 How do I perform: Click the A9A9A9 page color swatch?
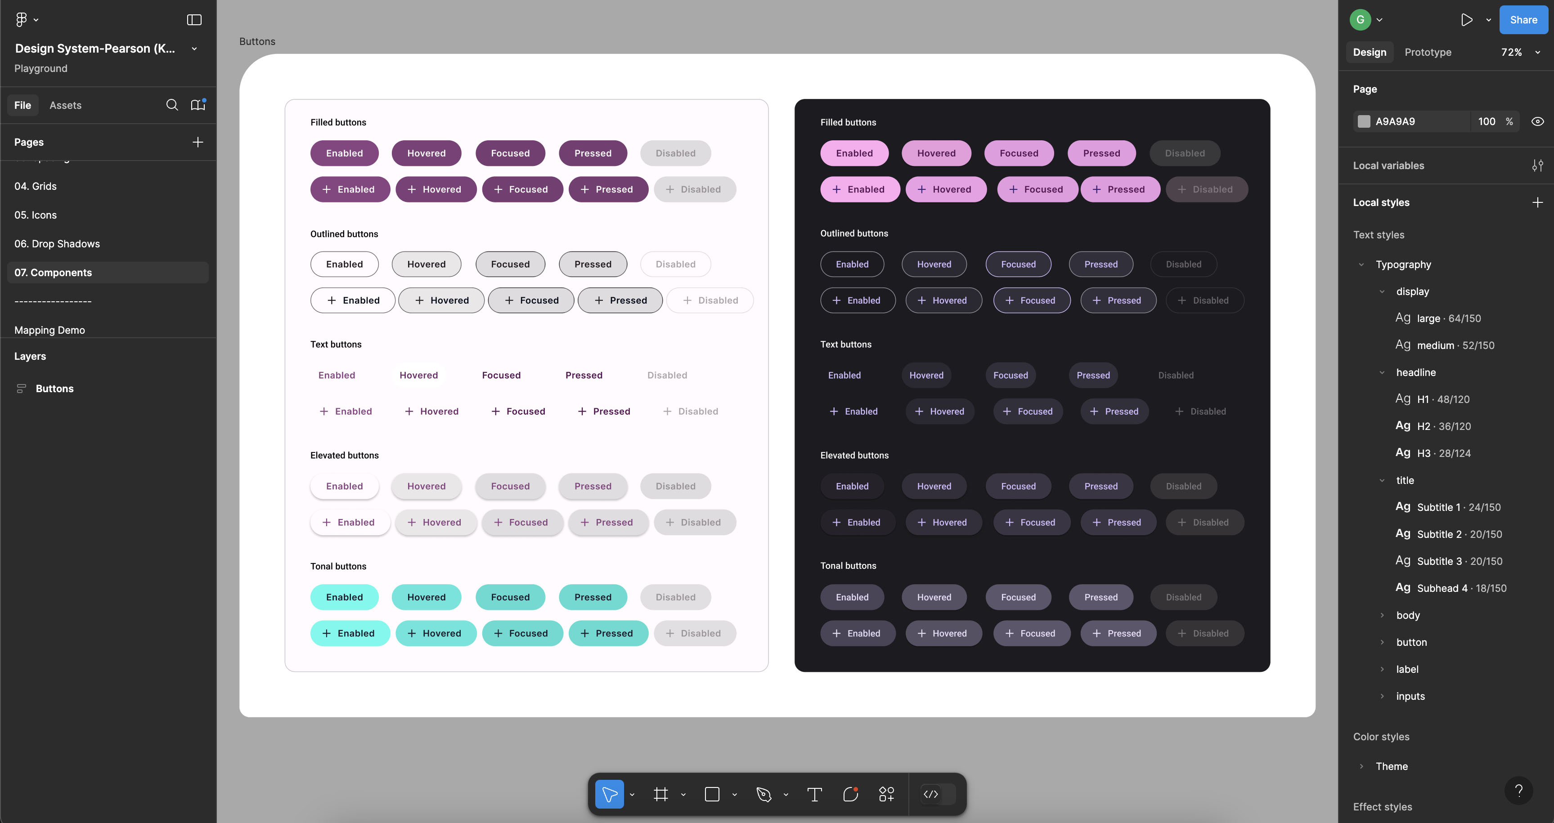tap(1364, 121)
